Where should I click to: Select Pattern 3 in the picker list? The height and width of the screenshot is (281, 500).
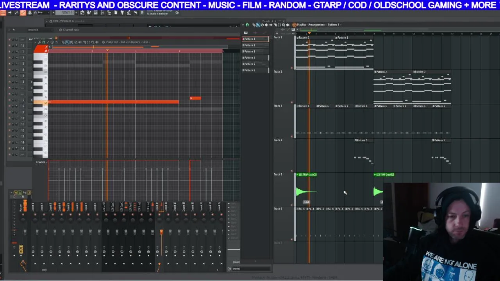click(255, 52)
